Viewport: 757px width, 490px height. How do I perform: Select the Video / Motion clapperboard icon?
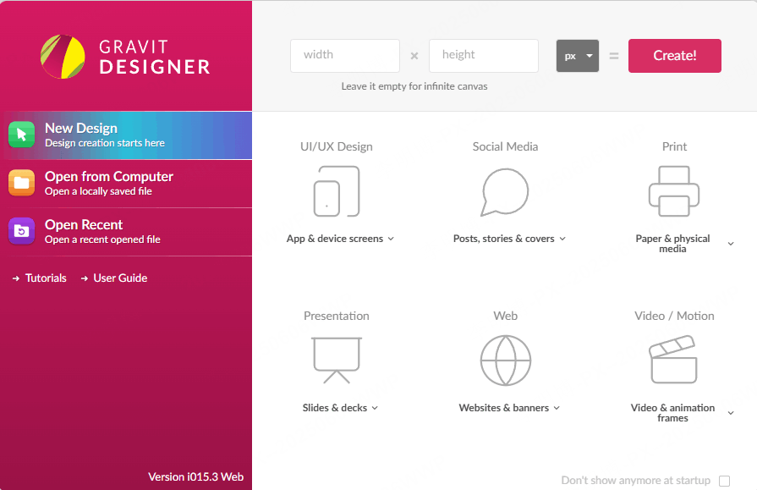click(673, 360)
